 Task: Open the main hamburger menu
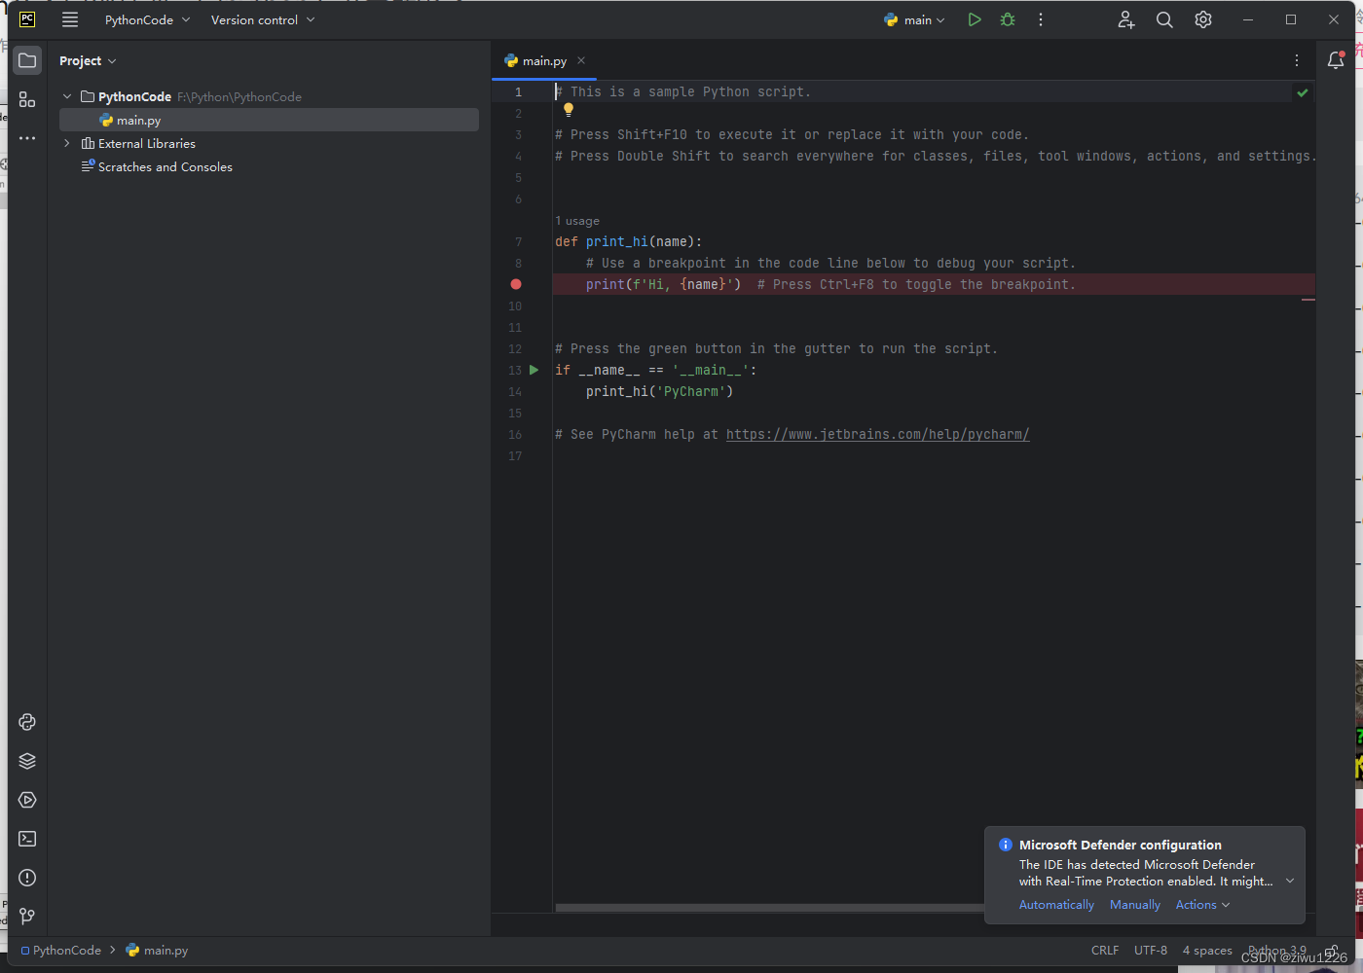pos(70,19)
